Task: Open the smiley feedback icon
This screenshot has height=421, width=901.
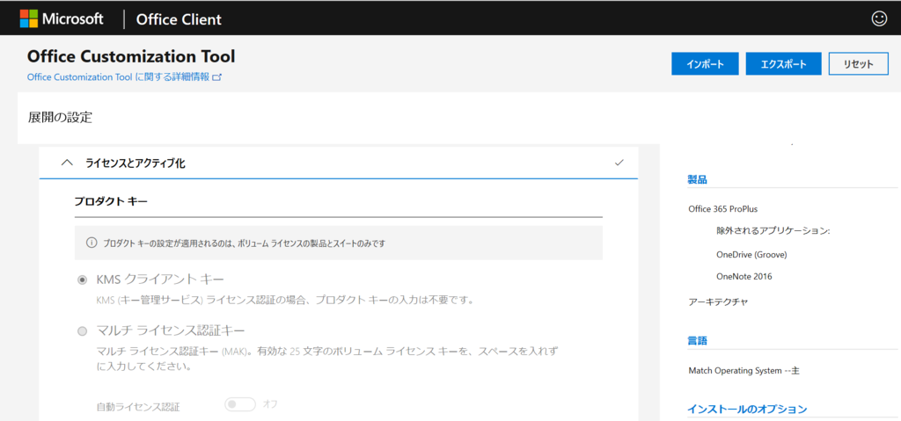Action: pyautogui.click(x=879, y=18)
